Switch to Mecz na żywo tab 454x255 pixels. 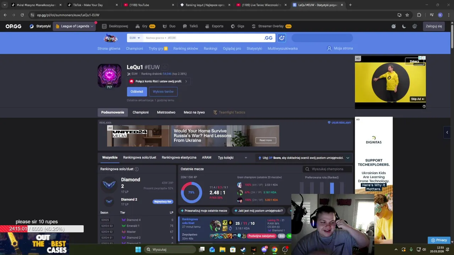pos(194,112)
